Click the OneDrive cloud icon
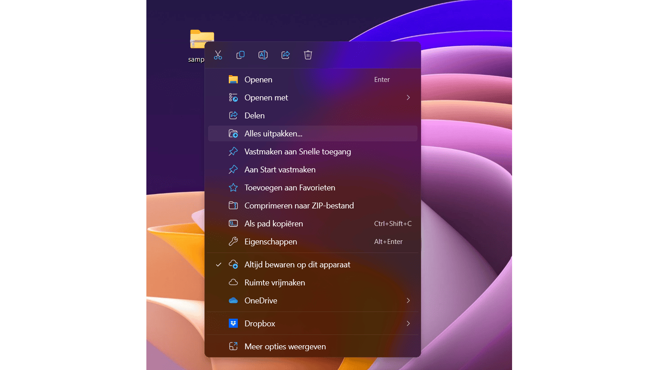The width and height of the screenshot is (658, 370). 233,300
